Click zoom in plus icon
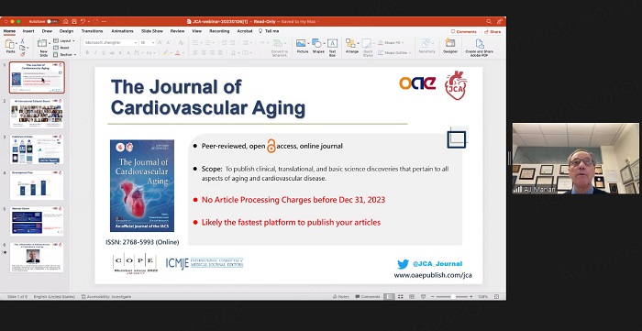Screen dimensions: 642x331 pos(470,297)
